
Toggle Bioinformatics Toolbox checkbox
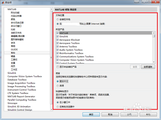coord(58,53)
